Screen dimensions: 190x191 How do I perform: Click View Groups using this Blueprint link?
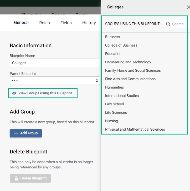pos(45,93)
